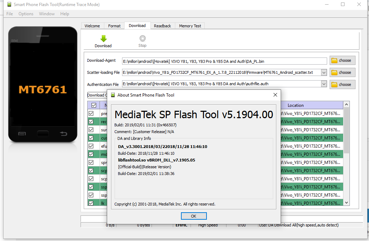Click the 'MediaTek SP Flash Tool v5.1904.00' heading
Viewport: 369px width, 241px height.
coord(194,115)
